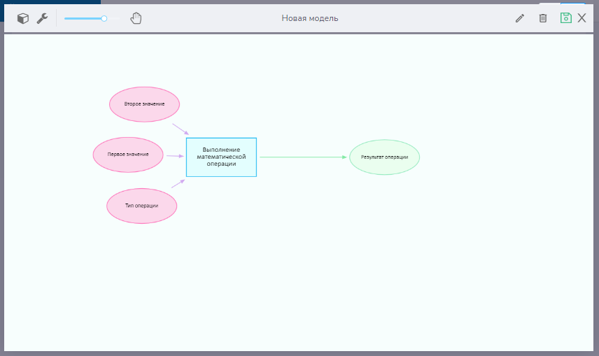Select the "Второе значение" input node

pos(144,104)
